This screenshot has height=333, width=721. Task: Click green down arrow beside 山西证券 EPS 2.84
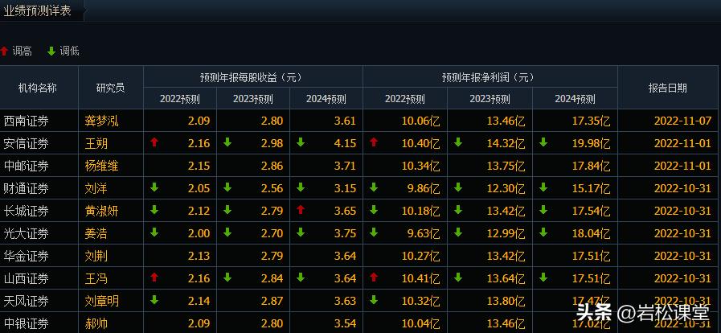[227, 277]
